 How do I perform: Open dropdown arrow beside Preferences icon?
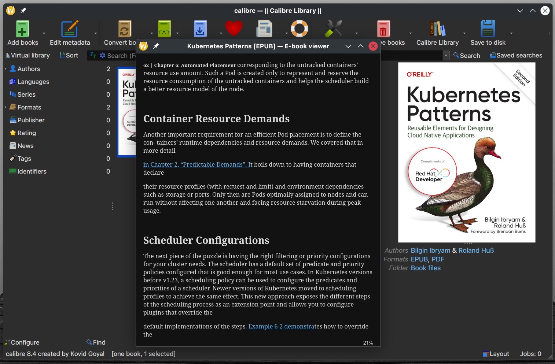click(357, 33)
